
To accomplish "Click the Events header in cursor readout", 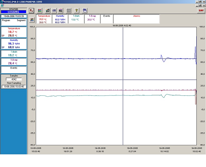I will pyautogui.click(x=107, y=16).
